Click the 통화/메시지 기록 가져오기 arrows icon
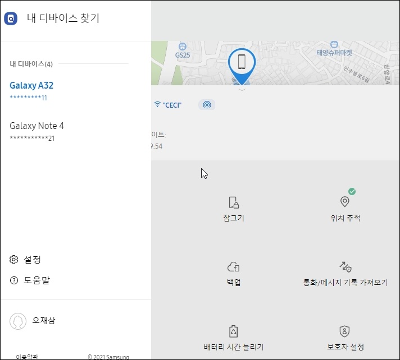Viewport: 400px width, 360px height. tap(346, 267)
